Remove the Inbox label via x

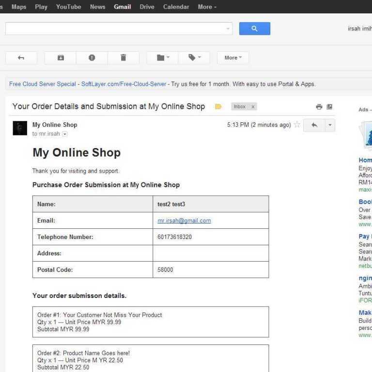pos(253,107)
